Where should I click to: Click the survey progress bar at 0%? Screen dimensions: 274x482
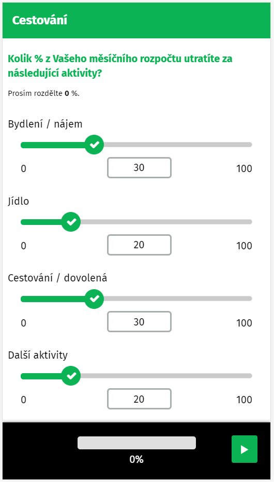click(x=136, y=443)
